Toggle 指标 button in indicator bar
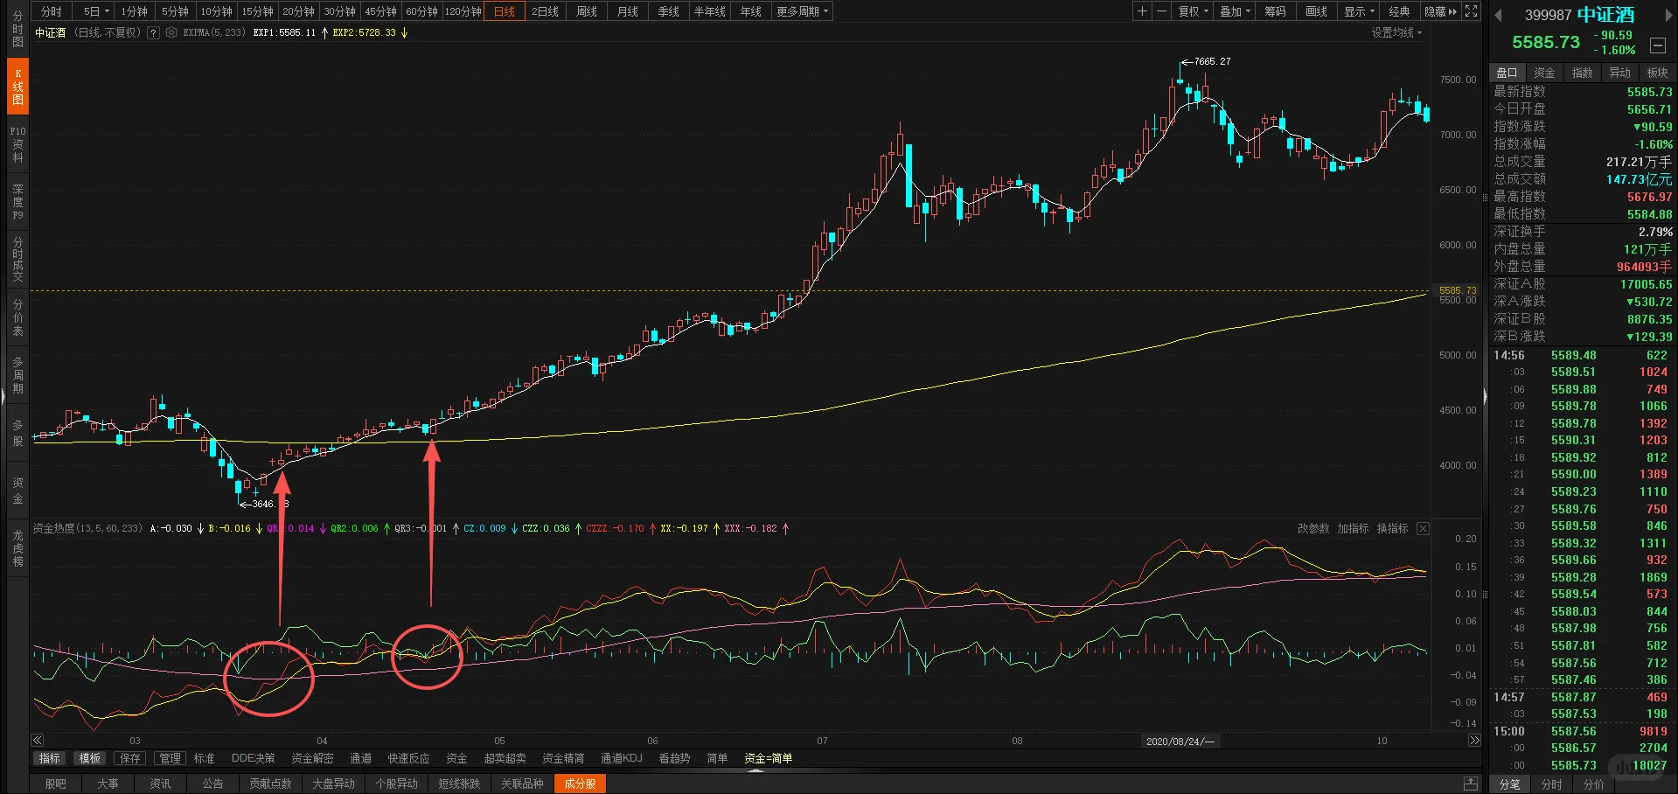 [50, 758]
